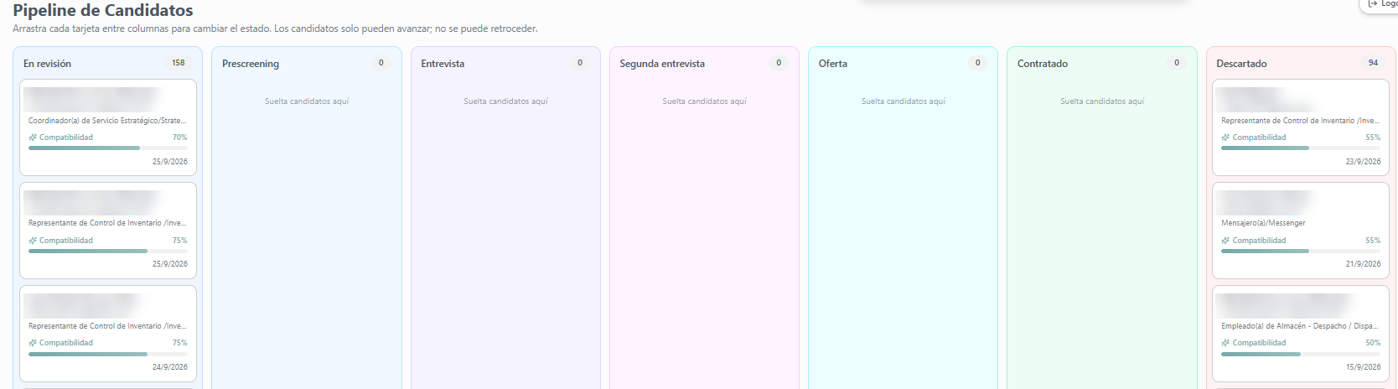Click the Pipeline de Candidatos heading
This screenshot has height=389, width=1398.
103,10
